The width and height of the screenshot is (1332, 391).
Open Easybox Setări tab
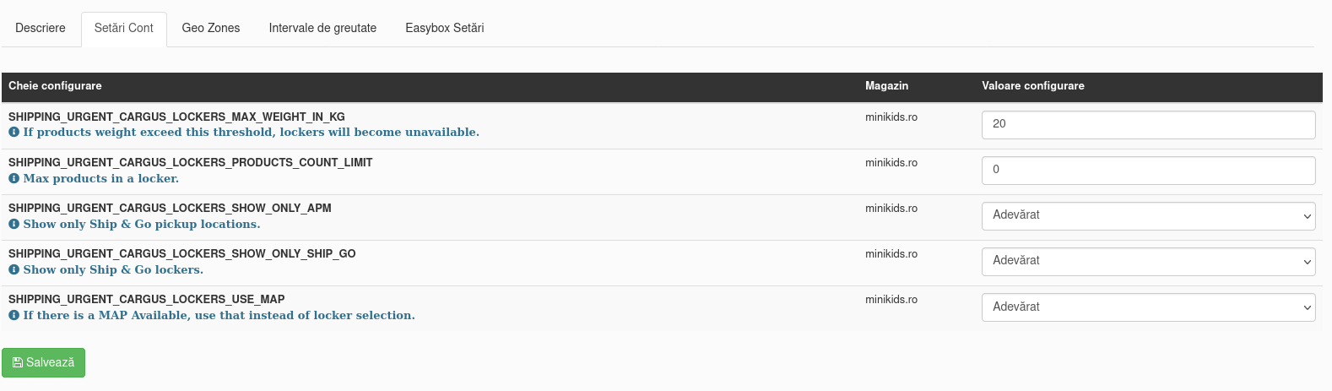pyautogui.click(x=445, y=29)
